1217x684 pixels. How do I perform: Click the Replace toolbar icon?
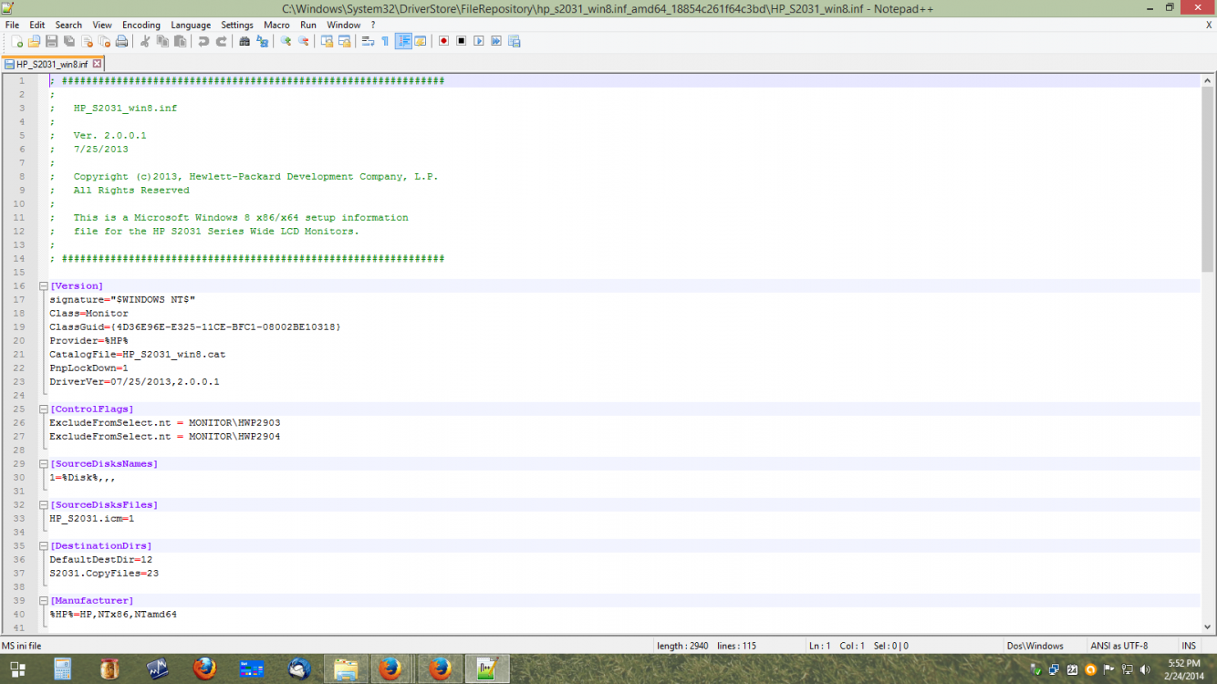(x=262, y=42)
